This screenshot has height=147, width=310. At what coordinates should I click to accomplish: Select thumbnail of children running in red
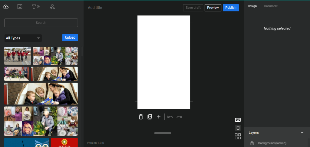(x=18, y=56)
